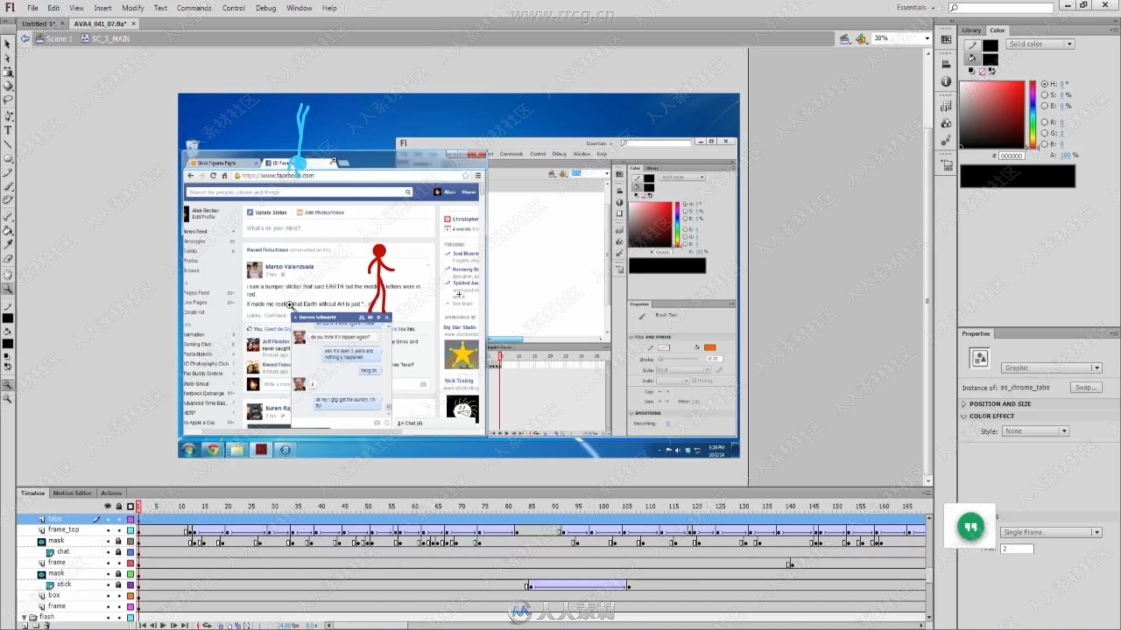This screenshot has height=630, width=1121.
Task: Toggle lock on the chat layer
Action: 119,551
